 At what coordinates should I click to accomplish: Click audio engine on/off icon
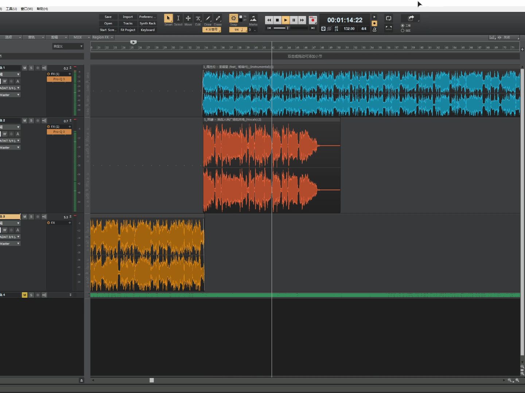coord(323,29)
